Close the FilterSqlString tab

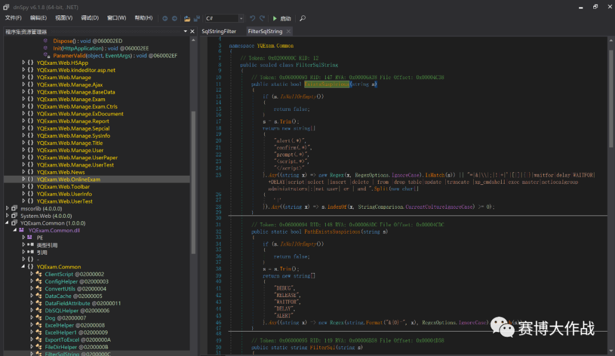(288, 31)
